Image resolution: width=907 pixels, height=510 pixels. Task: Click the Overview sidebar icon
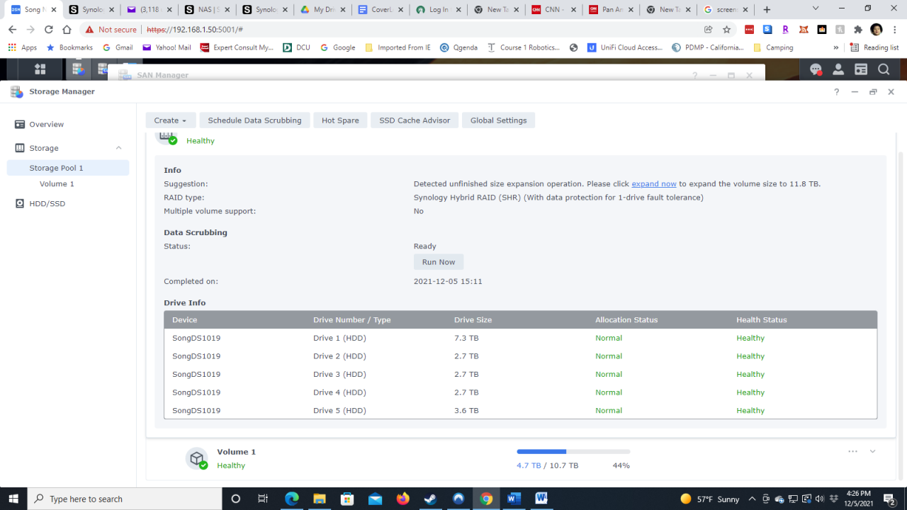[x=20, y=124]
